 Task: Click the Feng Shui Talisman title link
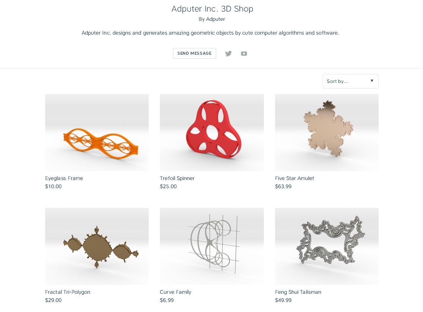298,292
